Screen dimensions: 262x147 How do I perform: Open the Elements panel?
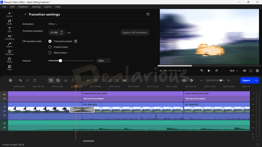[x=9, y=52]
